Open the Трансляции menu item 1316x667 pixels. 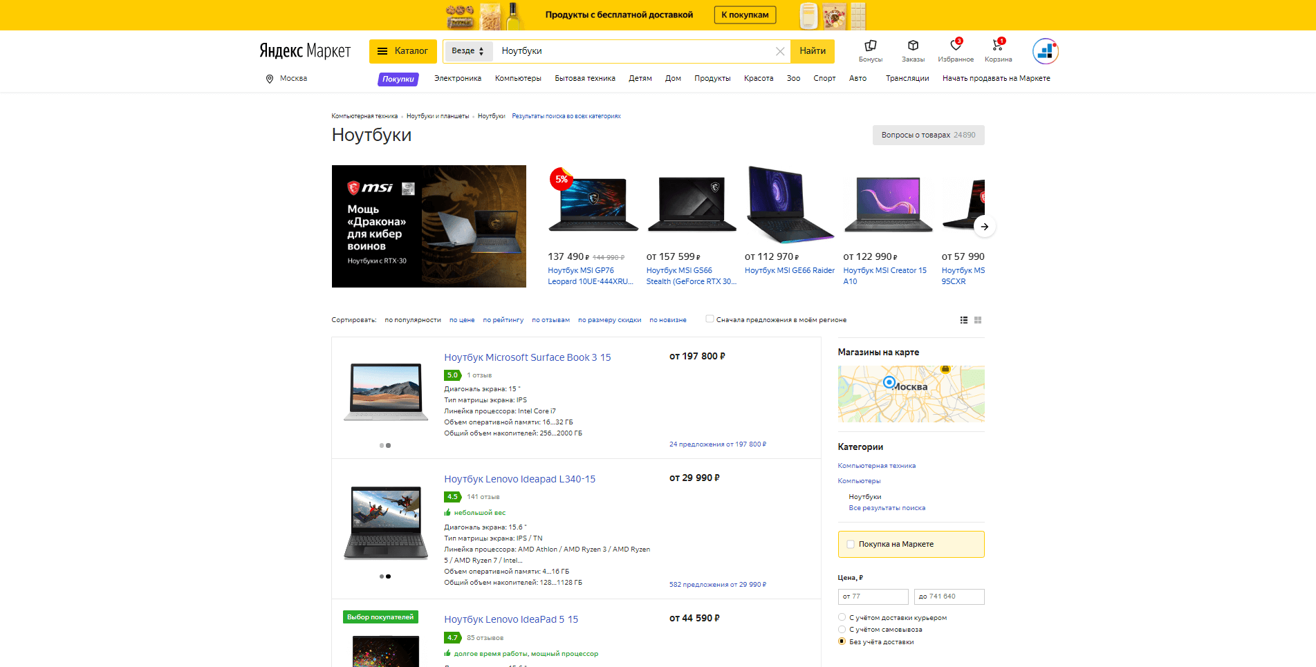[x=907, y=79]
